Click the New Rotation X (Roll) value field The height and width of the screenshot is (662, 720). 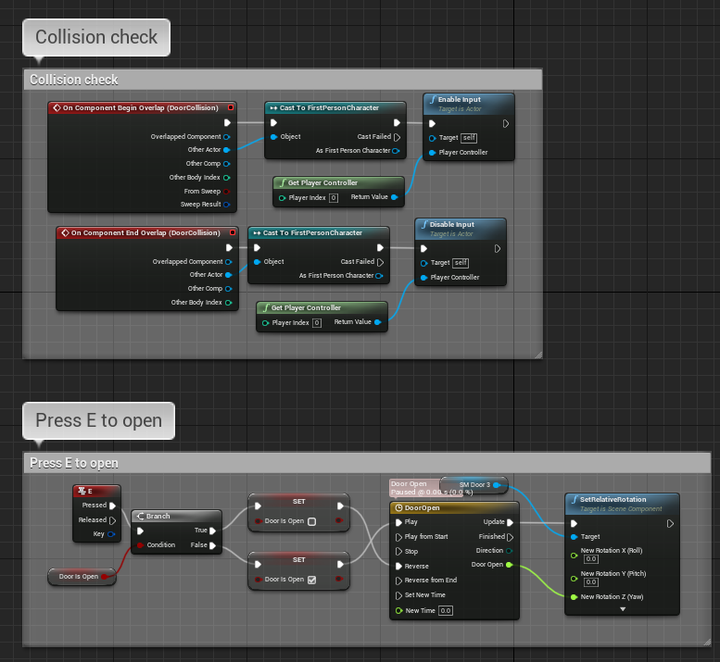pos(591,559)
